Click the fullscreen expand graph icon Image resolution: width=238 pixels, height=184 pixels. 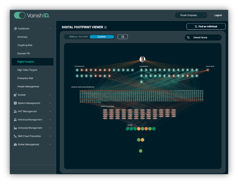pyautogui.click(x=123, y=37)
